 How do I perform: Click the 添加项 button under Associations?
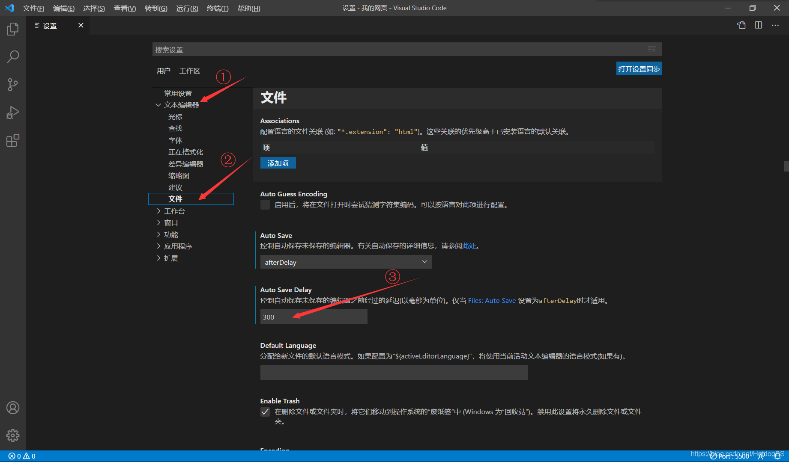tap(278, 163)
